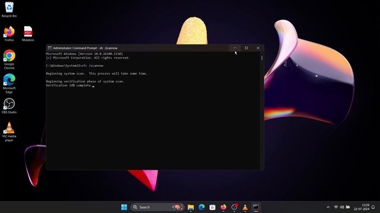Open Microsoft Store from the taskbar
380x213 pixels.
(x=213, y=207)
